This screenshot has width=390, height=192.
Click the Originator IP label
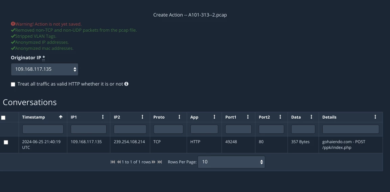[28, 58]
